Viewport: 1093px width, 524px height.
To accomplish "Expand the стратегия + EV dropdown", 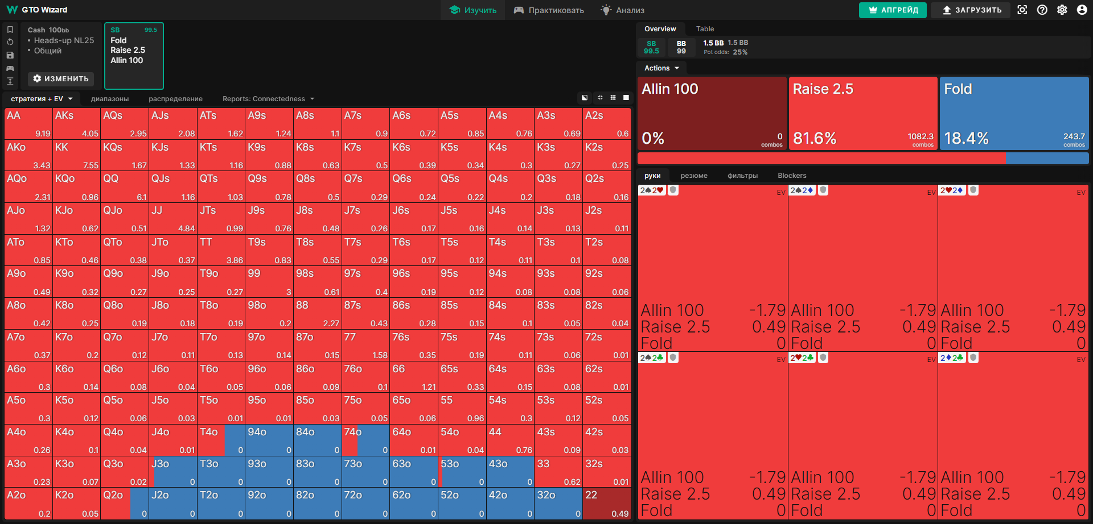I will click(x=42, y=99).
